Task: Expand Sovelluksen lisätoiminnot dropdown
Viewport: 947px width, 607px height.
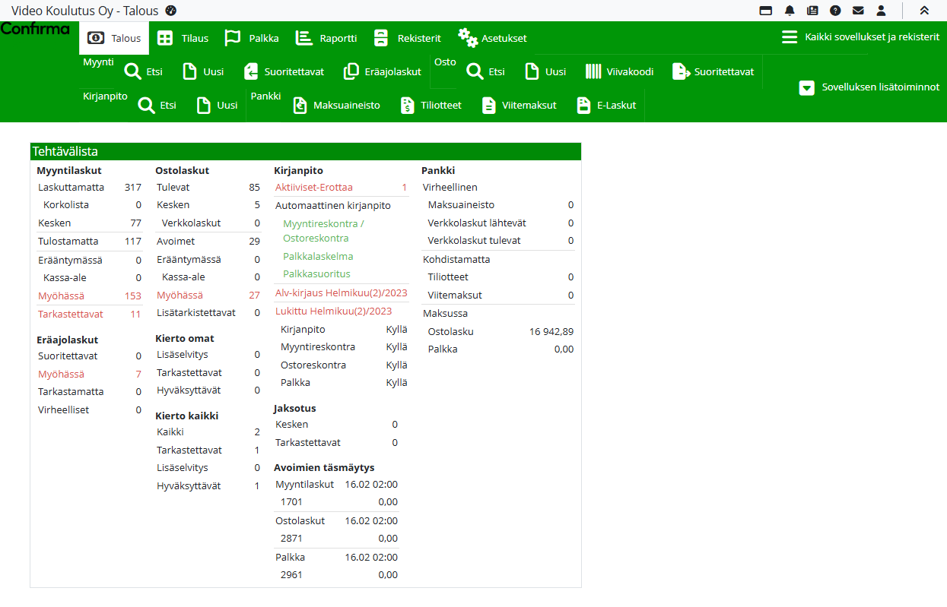Action: pyautogui.click(x=869, y=87)
